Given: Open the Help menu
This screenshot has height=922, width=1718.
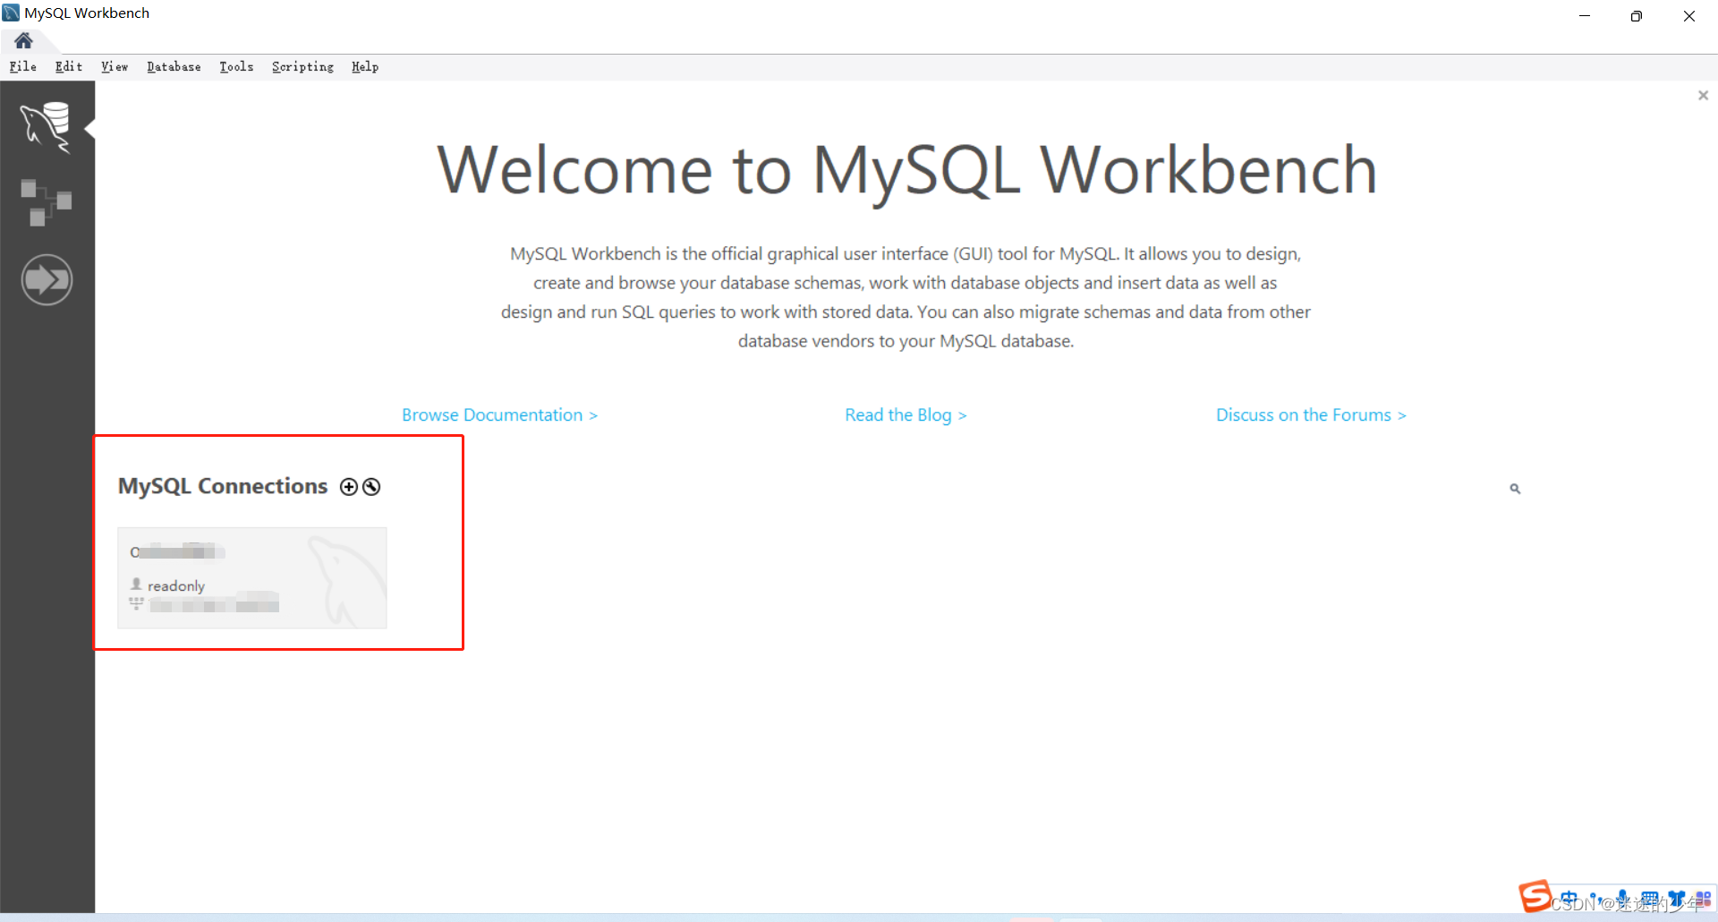Looking at the screenshot, I should pyautogui.click(x=365, y=66).
